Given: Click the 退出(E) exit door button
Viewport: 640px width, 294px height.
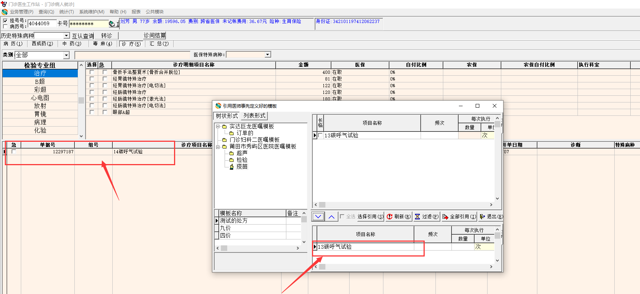Looking at the screenshot, I should (491, 216).
